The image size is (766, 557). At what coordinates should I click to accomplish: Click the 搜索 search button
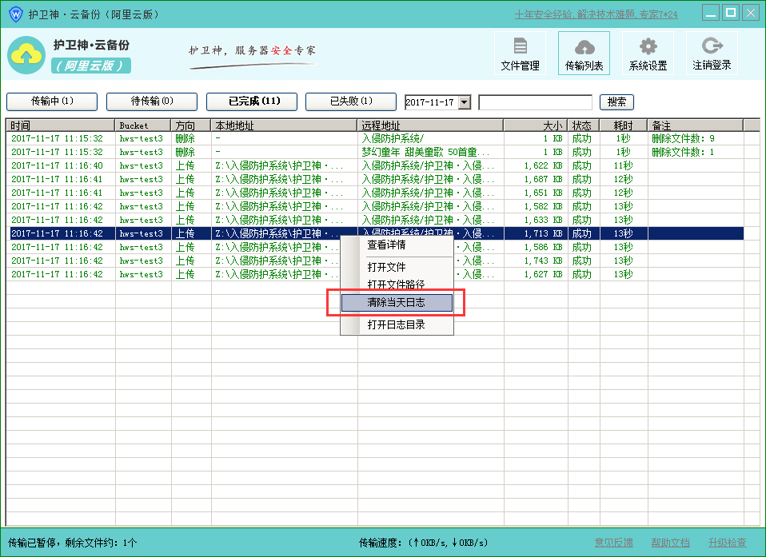click(x=616, y=102)
